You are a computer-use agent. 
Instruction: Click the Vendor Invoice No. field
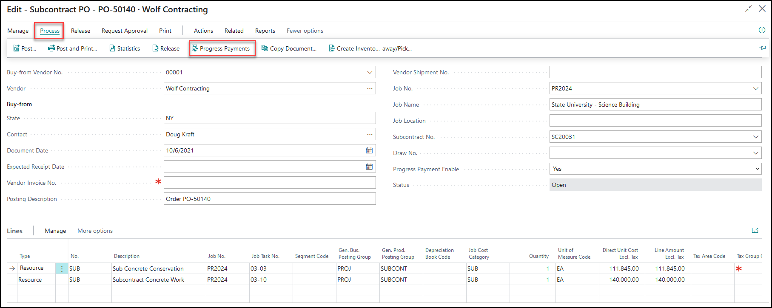pos(269,183)
